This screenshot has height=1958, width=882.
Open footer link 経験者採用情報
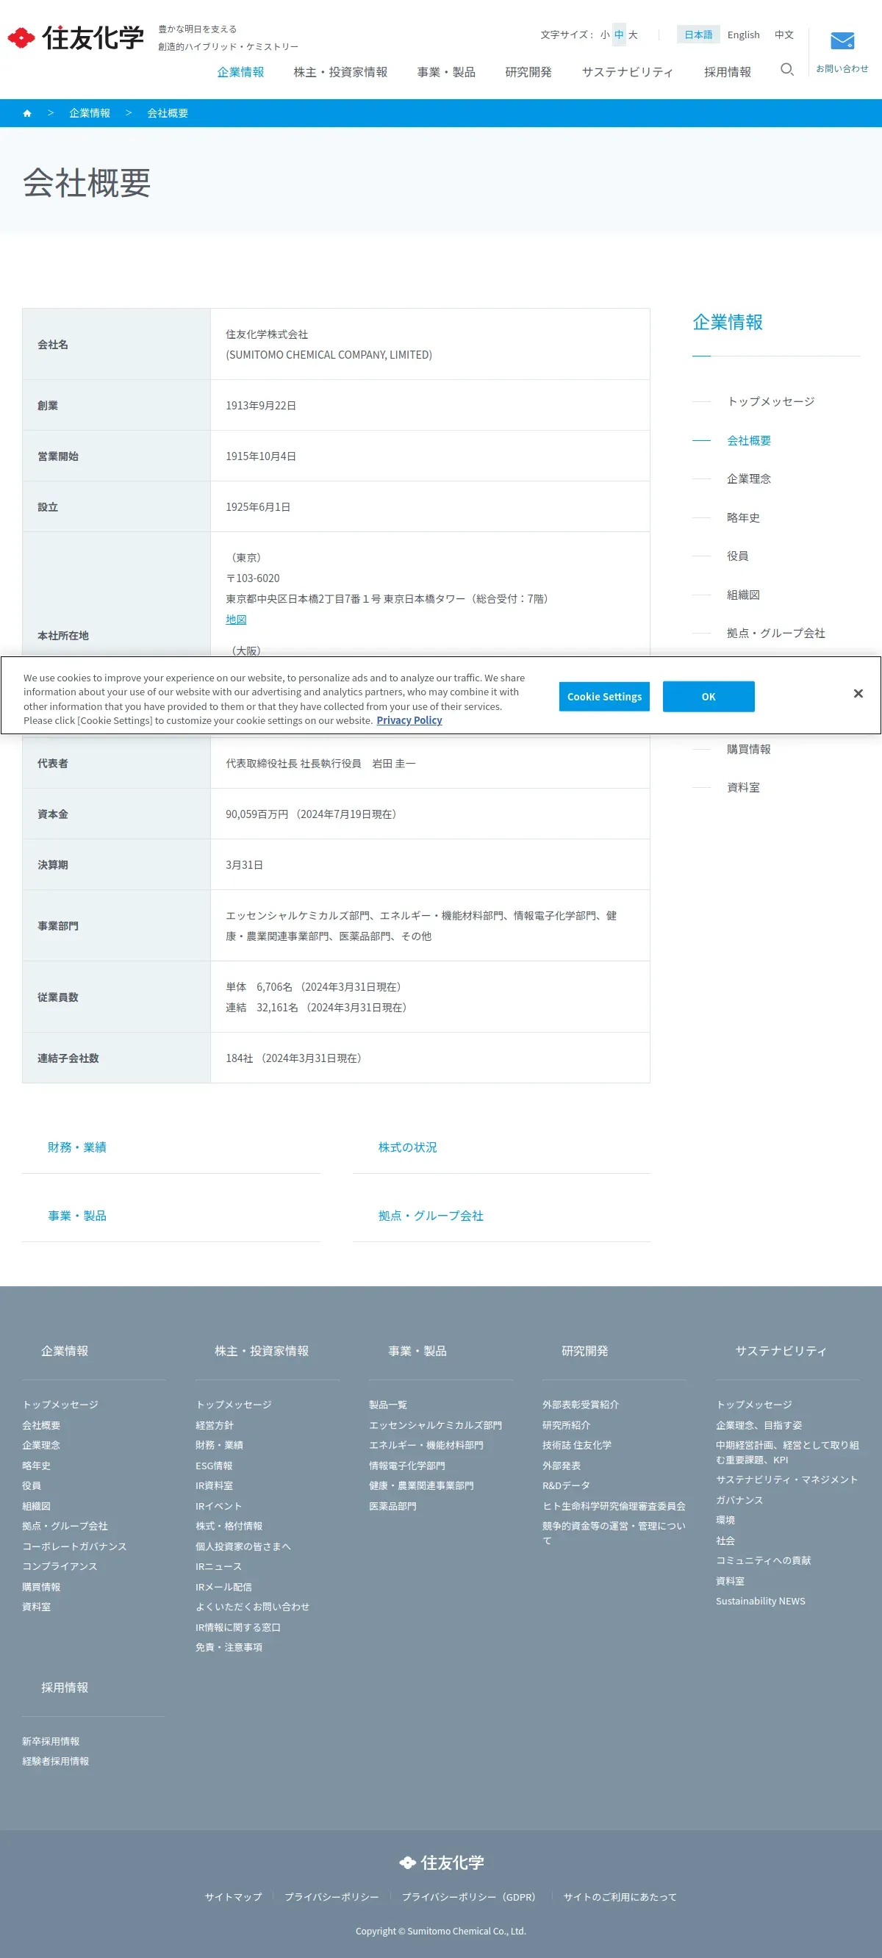[56, 1762]
